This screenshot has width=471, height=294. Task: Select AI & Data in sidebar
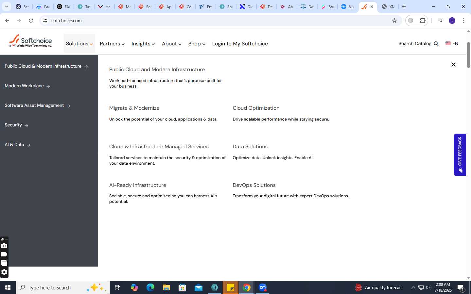tap(17, 145)
